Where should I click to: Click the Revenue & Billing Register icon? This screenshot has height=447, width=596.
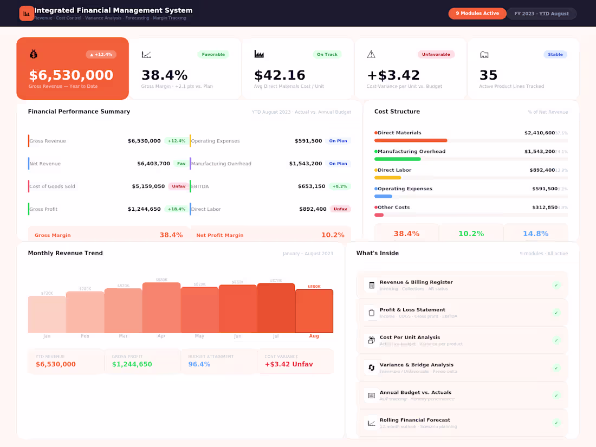(371, 285)
